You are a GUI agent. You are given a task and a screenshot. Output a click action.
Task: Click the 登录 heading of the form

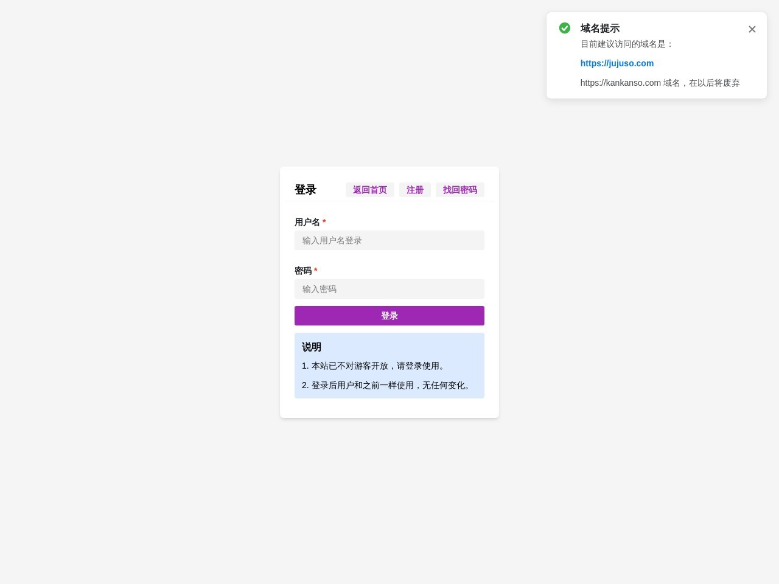click(306, 190)
